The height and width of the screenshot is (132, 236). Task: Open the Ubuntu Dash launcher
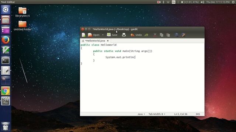(x=6, y=10)
